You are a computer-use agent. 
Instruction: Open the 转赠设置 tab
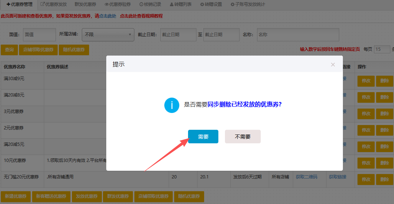(211, 4)
